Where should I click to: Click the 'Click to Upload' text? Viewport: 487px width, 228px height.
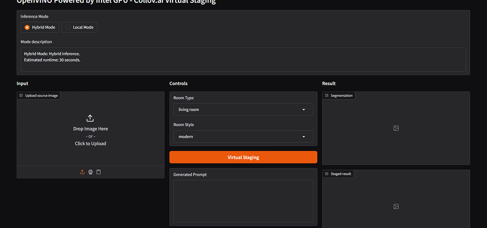pos(90,144)
